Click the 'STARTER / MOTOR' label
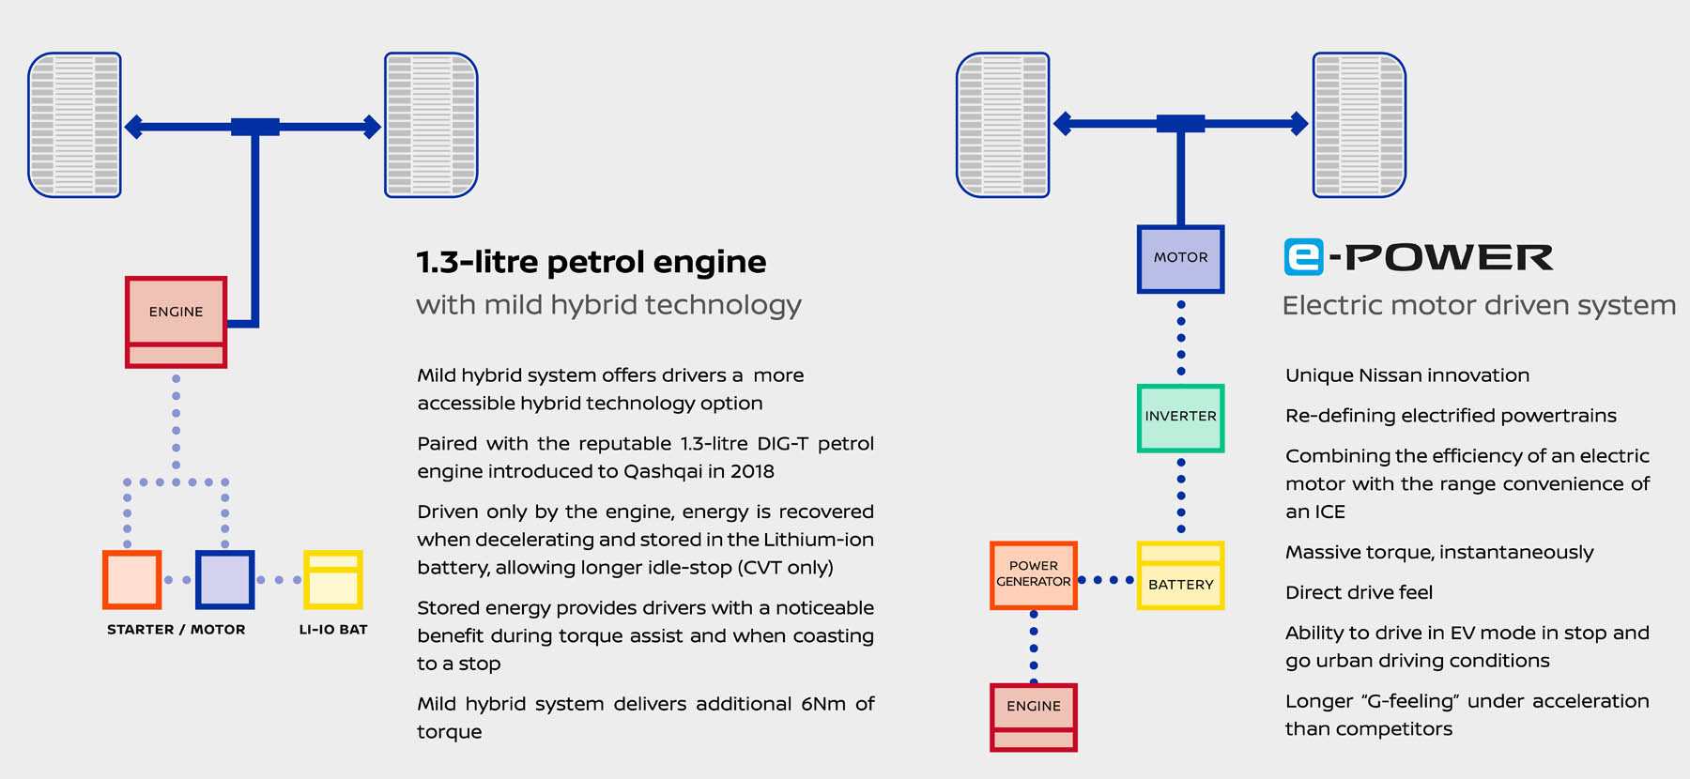This screenshot has width=1690, height=779. click(x=177, y=630)
